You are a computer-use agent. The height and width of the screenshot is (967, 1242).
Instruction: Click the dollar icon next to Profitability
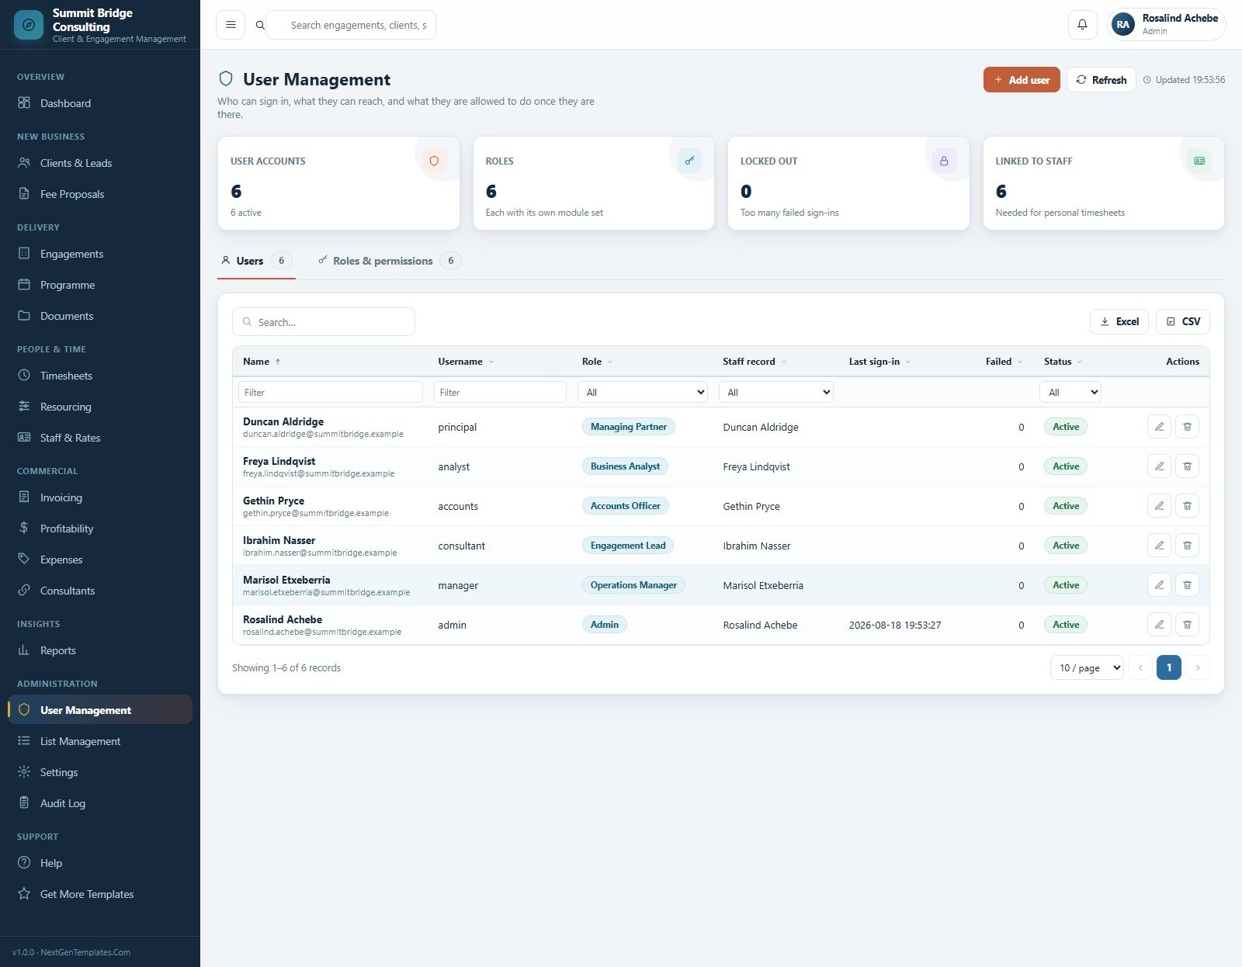pyautogui.click(x=24, y=529)
